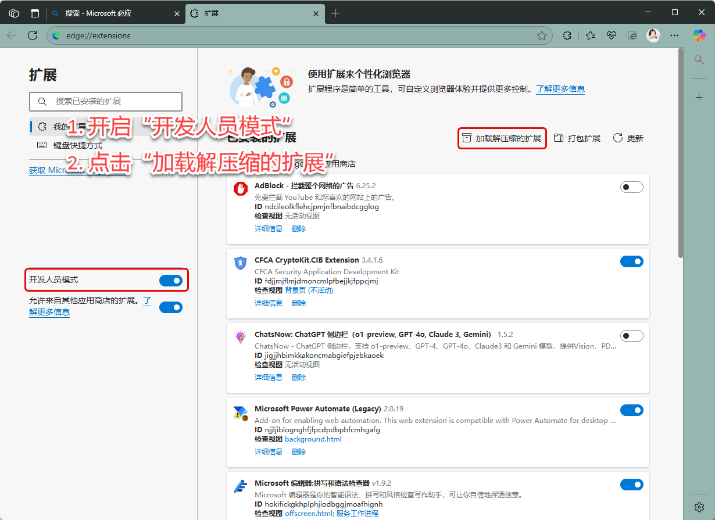The width and height of the screenshot is (715, 520).
Task: Open Power Automate 详细信息 link
Action: click(269, 452)
